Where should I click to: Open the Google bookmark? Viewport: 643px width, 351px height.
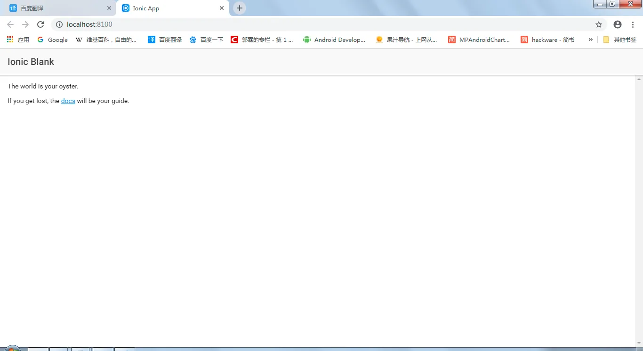click(x=53, y=40)
